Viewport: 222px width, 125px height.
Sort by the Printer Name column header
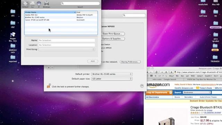pyautogui.click(x=50, y=12)
